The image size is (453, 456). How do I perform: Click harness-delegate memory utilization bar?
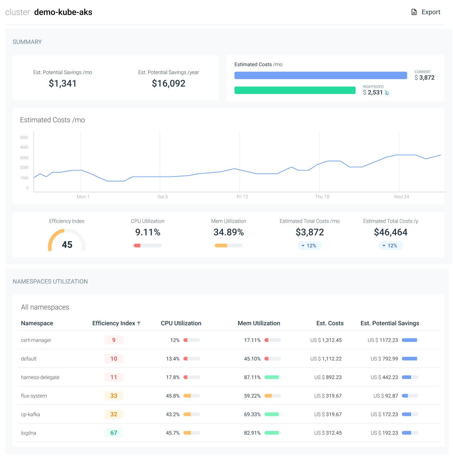[273, 377]
